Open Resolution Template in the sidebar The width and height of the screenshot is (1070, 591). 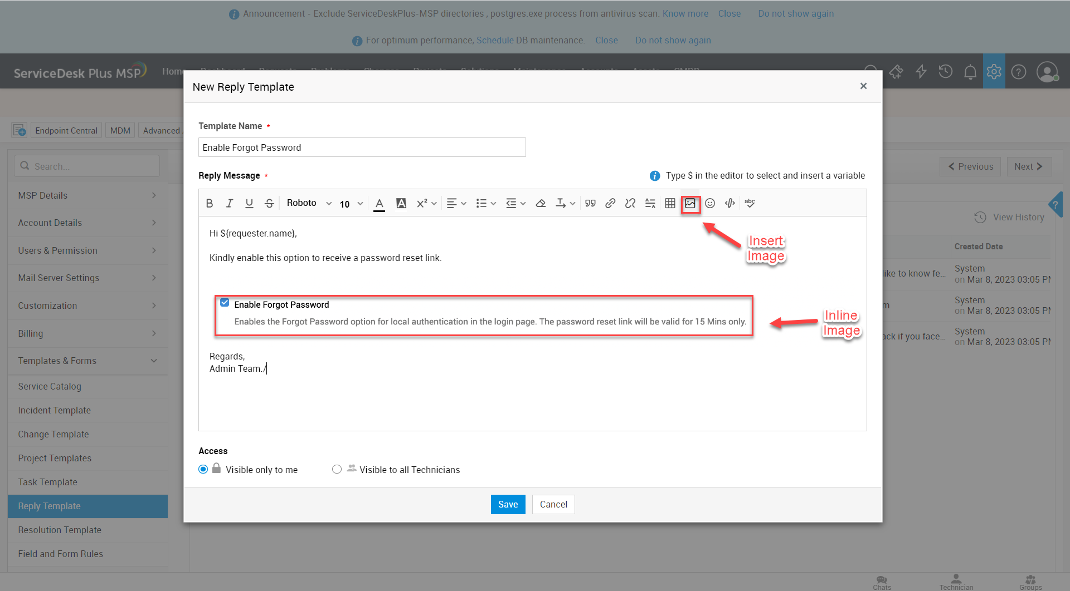(x=60, y=530)
